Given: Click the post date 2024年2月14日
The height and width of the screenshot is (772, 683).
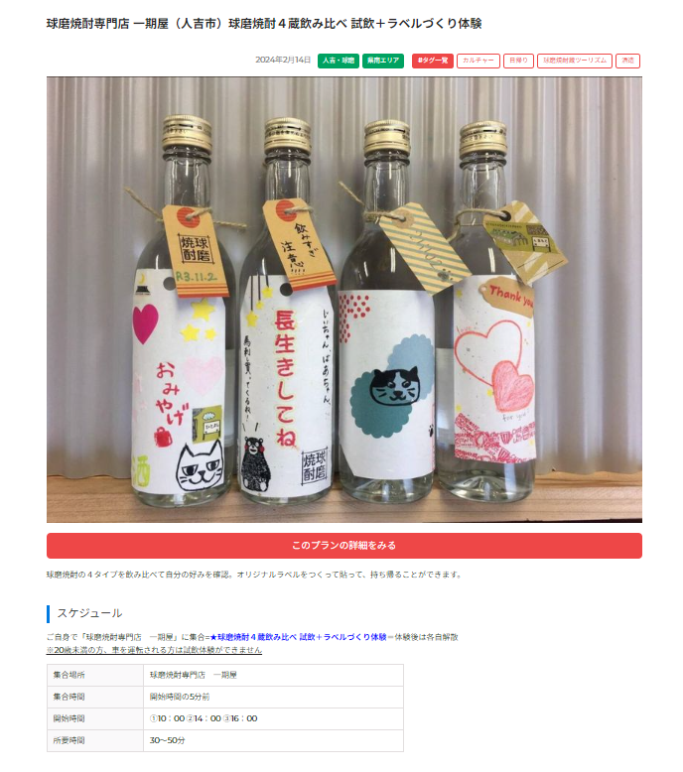Looking at the screenshot, I should 283,61.
